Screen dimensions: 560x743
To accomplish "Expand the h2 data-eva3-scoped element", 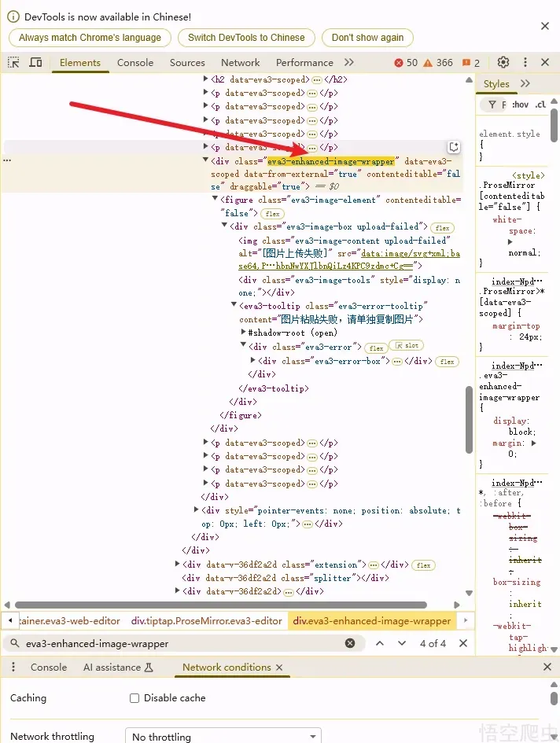I will coord(206,79).
